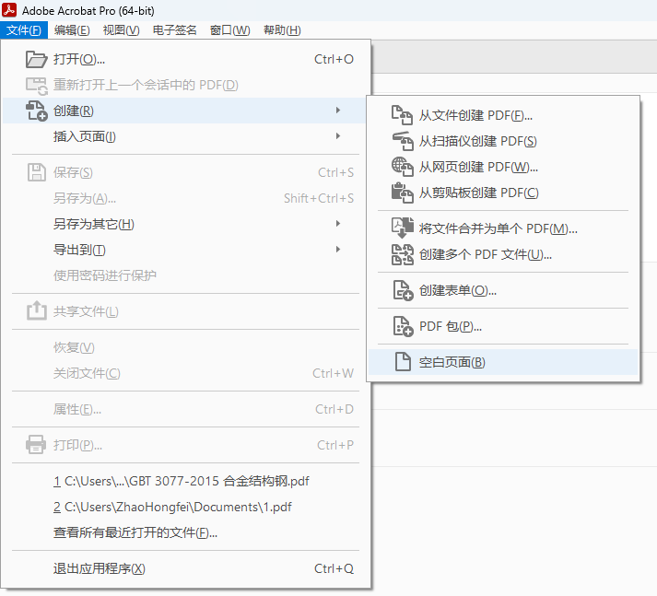Choose 退出应用程序(X) to quit

[186, 568]
